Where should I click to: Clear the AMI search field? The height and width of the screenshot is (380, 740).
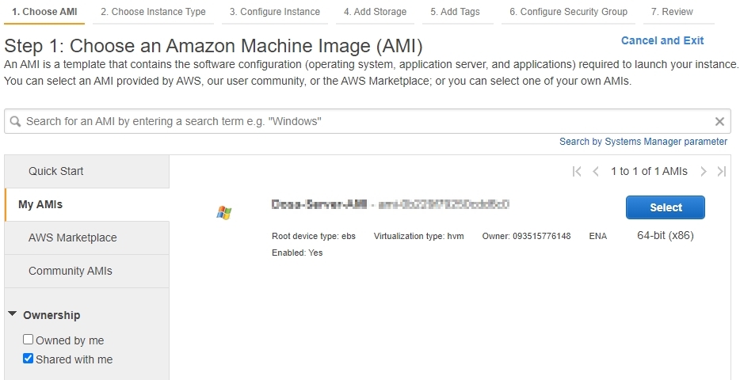point(719,122)
